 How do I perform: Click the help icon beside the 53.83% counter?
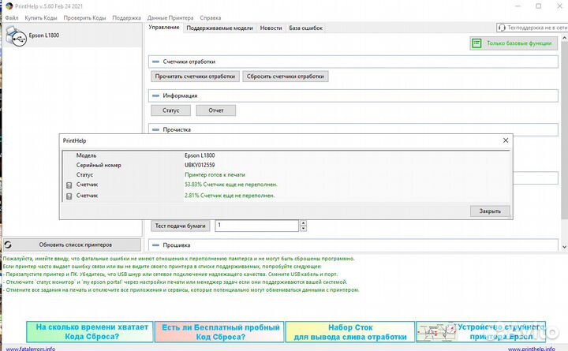pos(69,184)
